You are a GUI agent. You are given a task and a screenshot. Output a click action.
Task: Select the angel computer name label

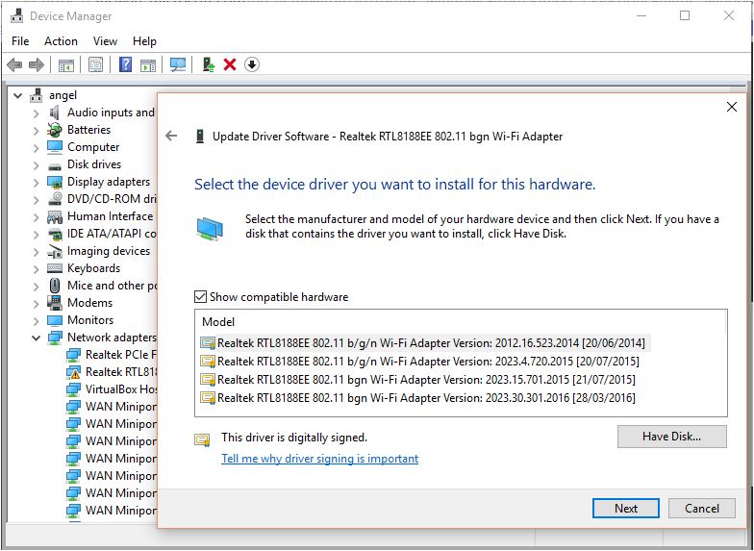(x=63, y=95)
